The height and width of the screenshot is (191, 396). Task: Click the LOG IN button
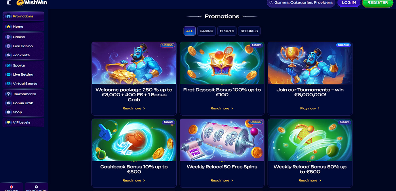(x=349, y=2)
